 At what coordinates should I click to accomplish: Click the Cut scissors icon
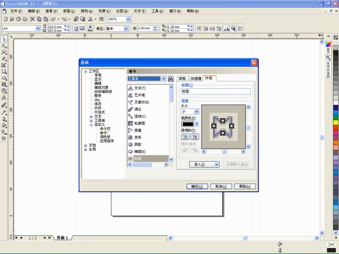pyautogui.click(x=33, y=19)
